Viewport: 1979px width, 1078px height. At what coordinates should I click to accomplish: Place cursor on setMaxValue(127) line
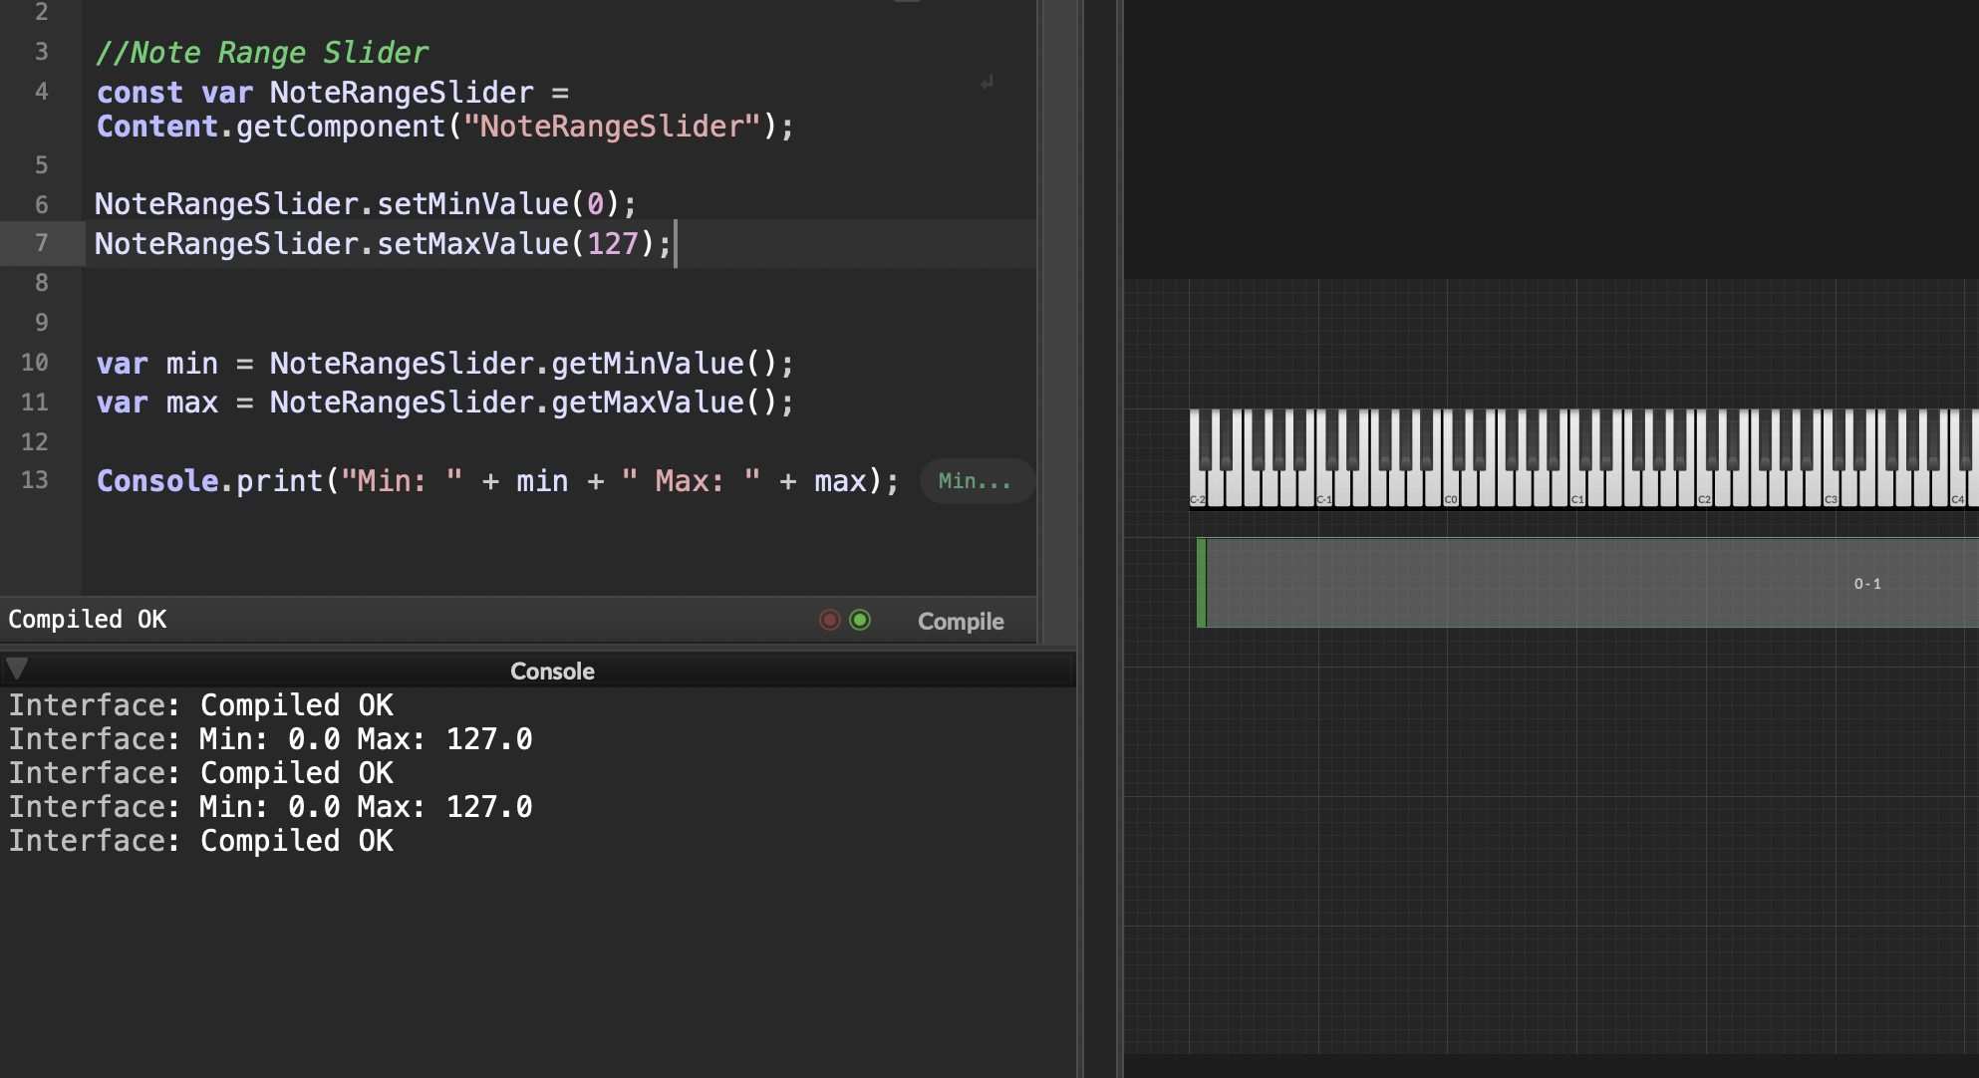[x=384, y=244]
